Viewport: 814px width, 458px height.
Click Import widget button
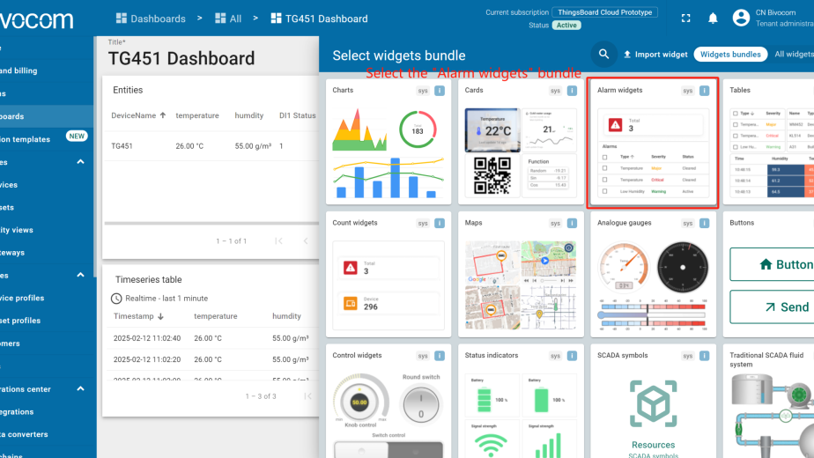pyautogui.click(x=655, y=54)
